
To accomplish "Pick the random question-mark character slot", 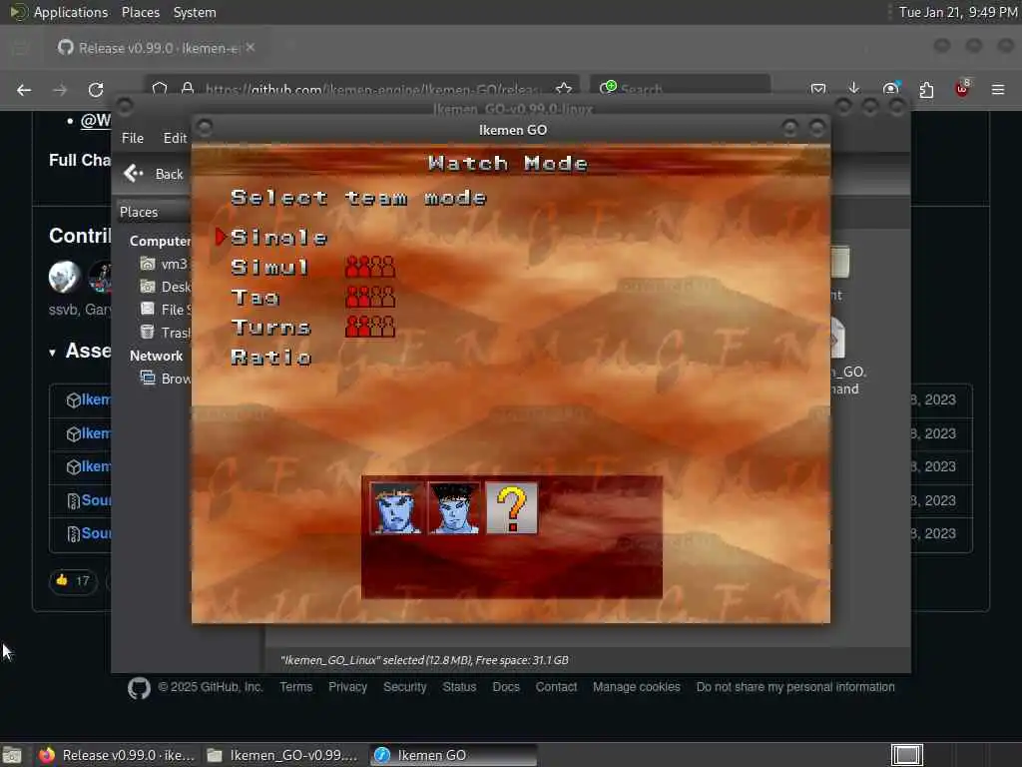I will tap(512, 508).
